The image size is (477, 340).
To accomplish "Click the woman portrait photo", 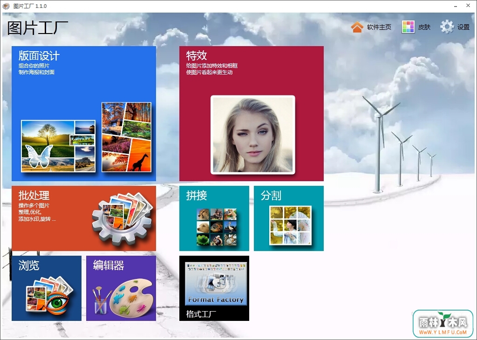I will pyautogui.click(x=253, y=135).
